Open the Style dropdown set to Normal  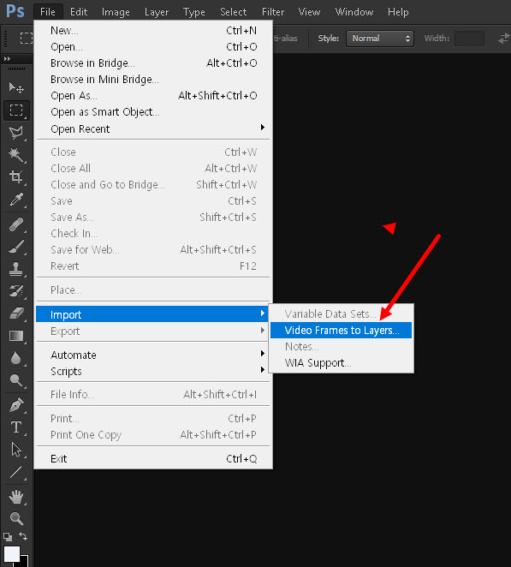pyautogui.click(x=380, y=39)
